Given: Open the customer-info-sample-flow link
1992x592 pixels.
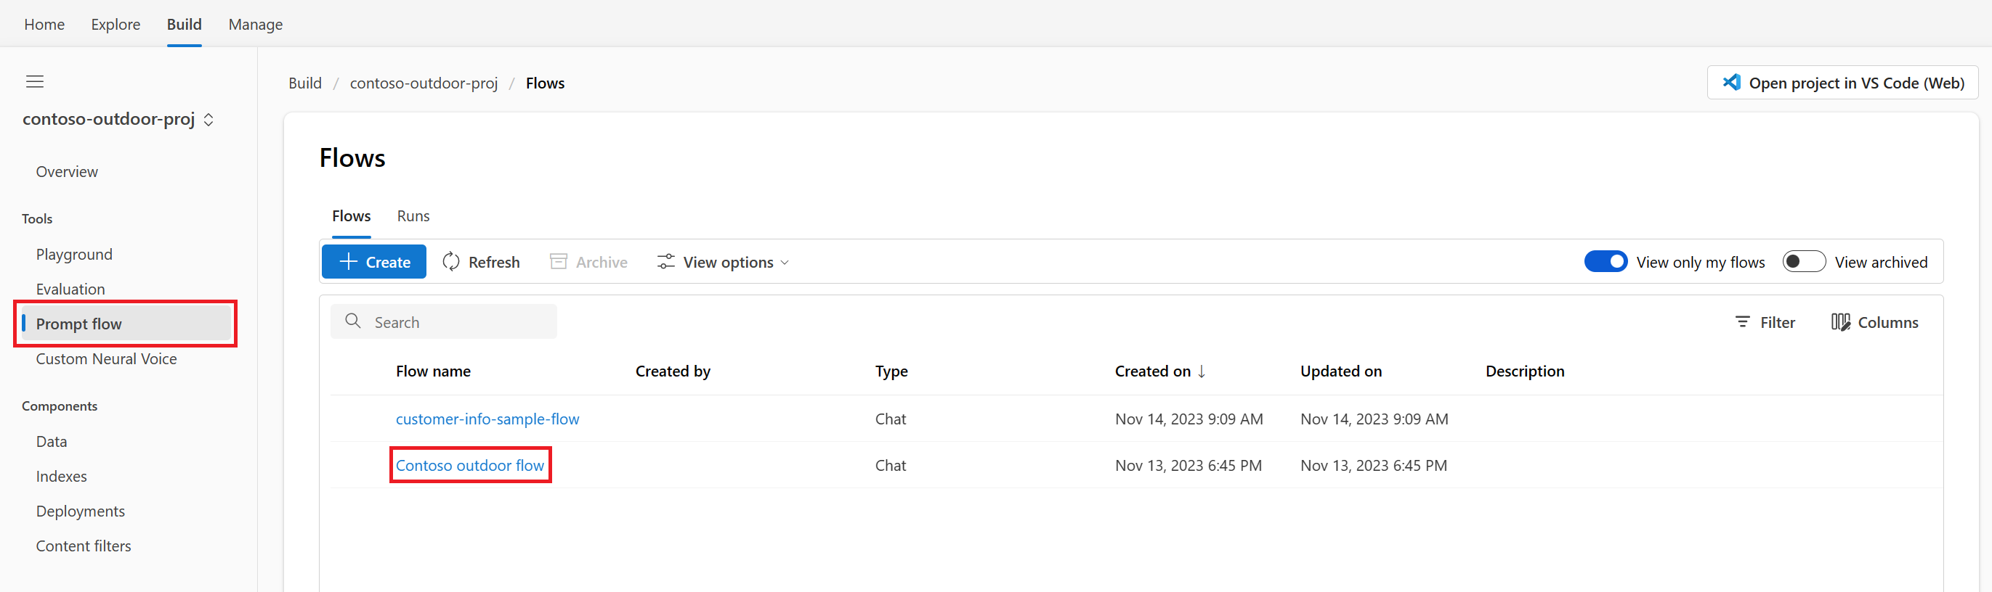Looking at the screenshot, I should point(487,419).
